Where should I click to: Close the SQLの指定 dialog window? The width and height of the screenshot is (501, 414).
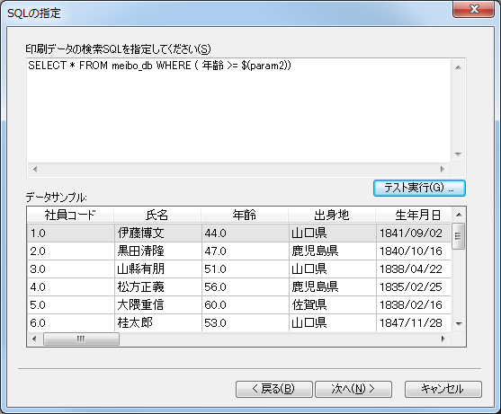473,9
